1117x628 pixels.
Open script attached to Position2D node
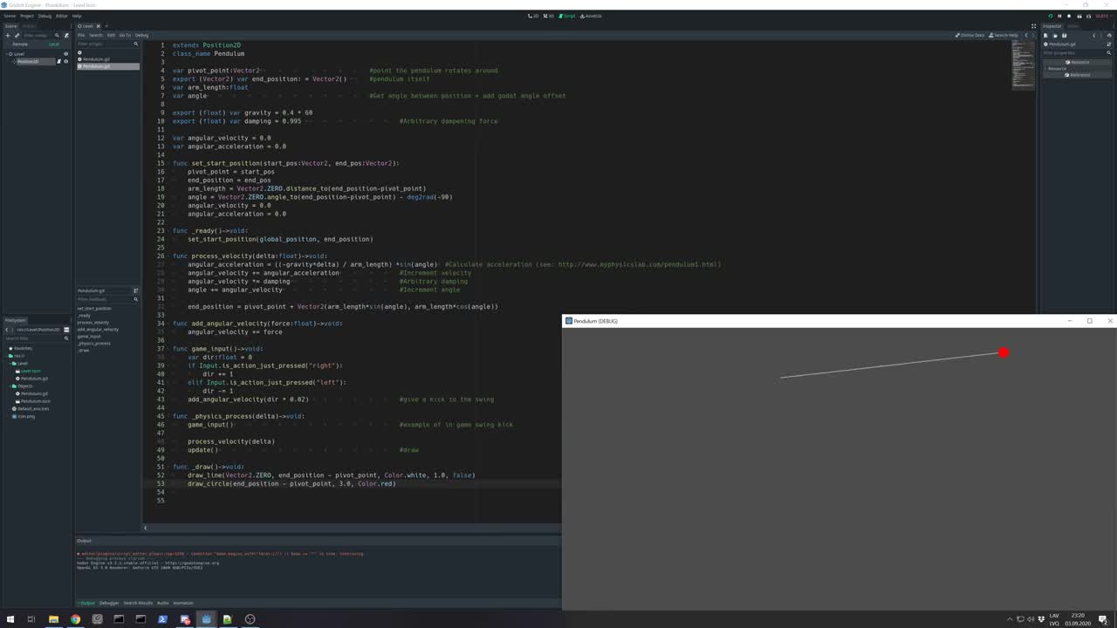coord(58,61)
